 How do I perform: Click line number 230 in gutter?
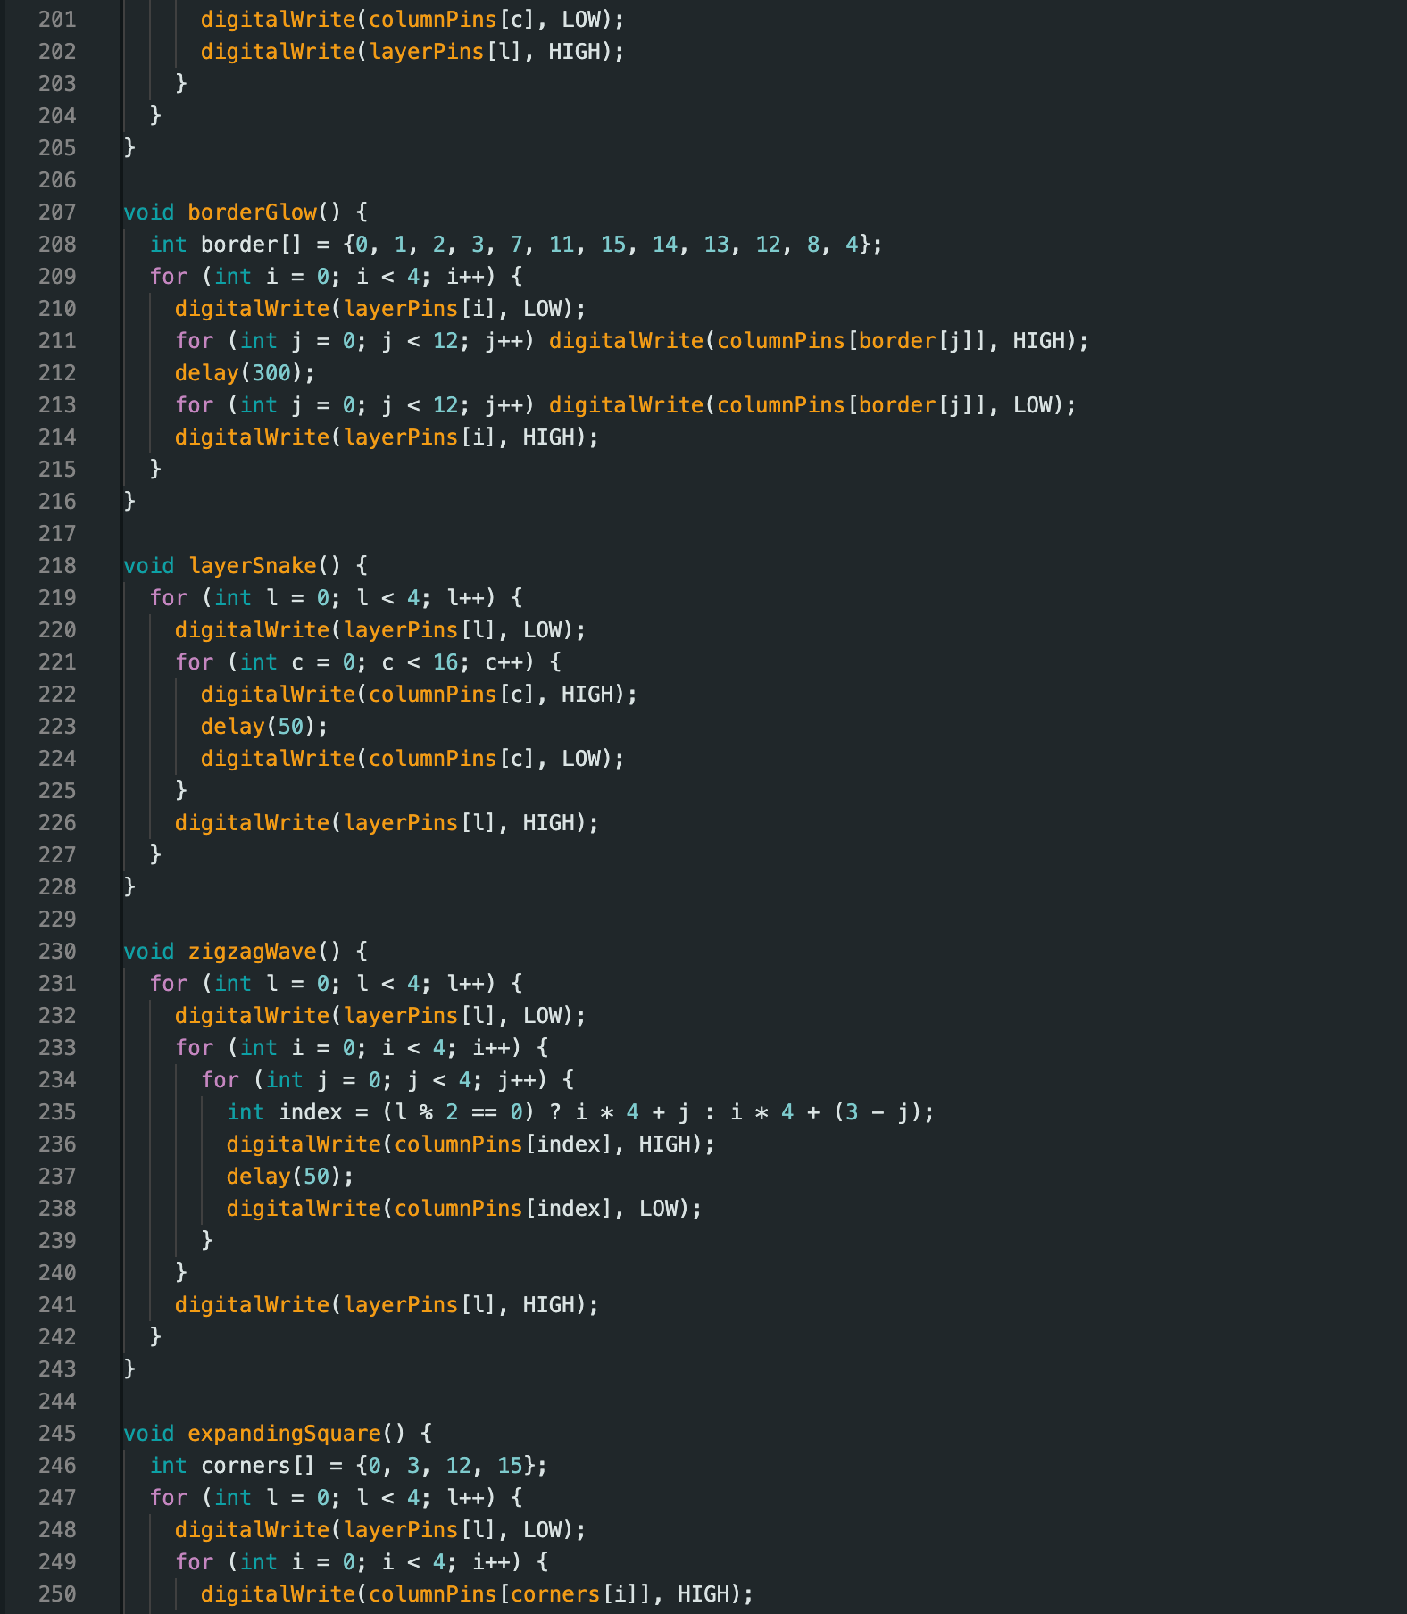point(57,952)
